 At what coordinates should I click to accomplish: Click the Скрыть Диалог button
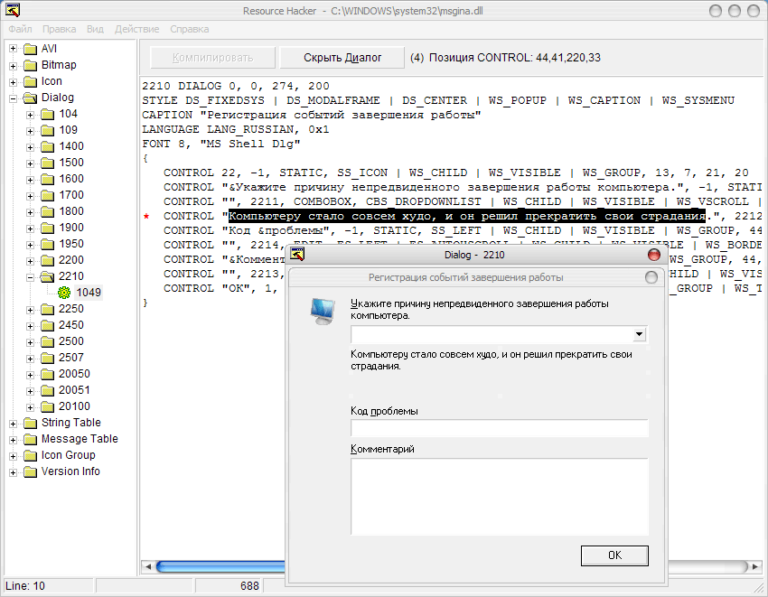[342, 58]
